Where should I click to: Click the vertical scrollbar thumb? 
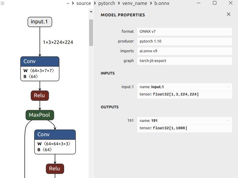coord(91,33)
